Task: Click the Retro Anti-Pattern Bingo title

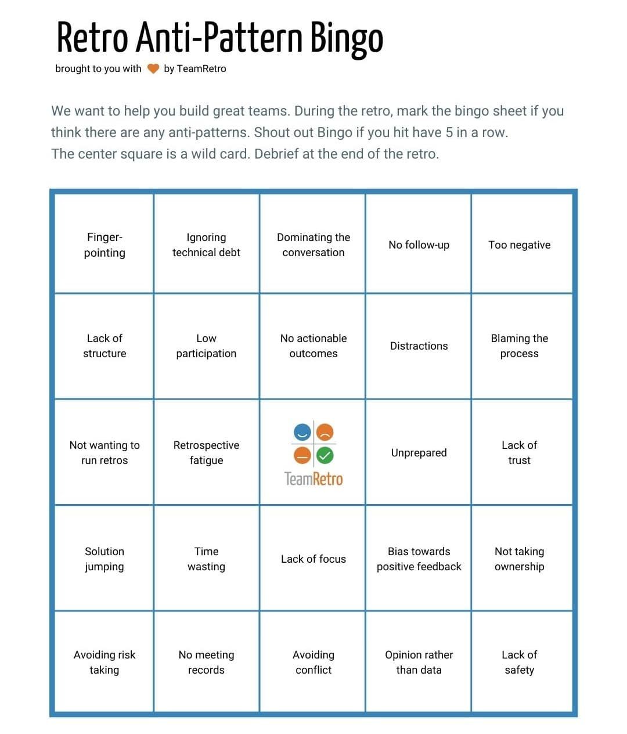Action: [x=220, y=38]
